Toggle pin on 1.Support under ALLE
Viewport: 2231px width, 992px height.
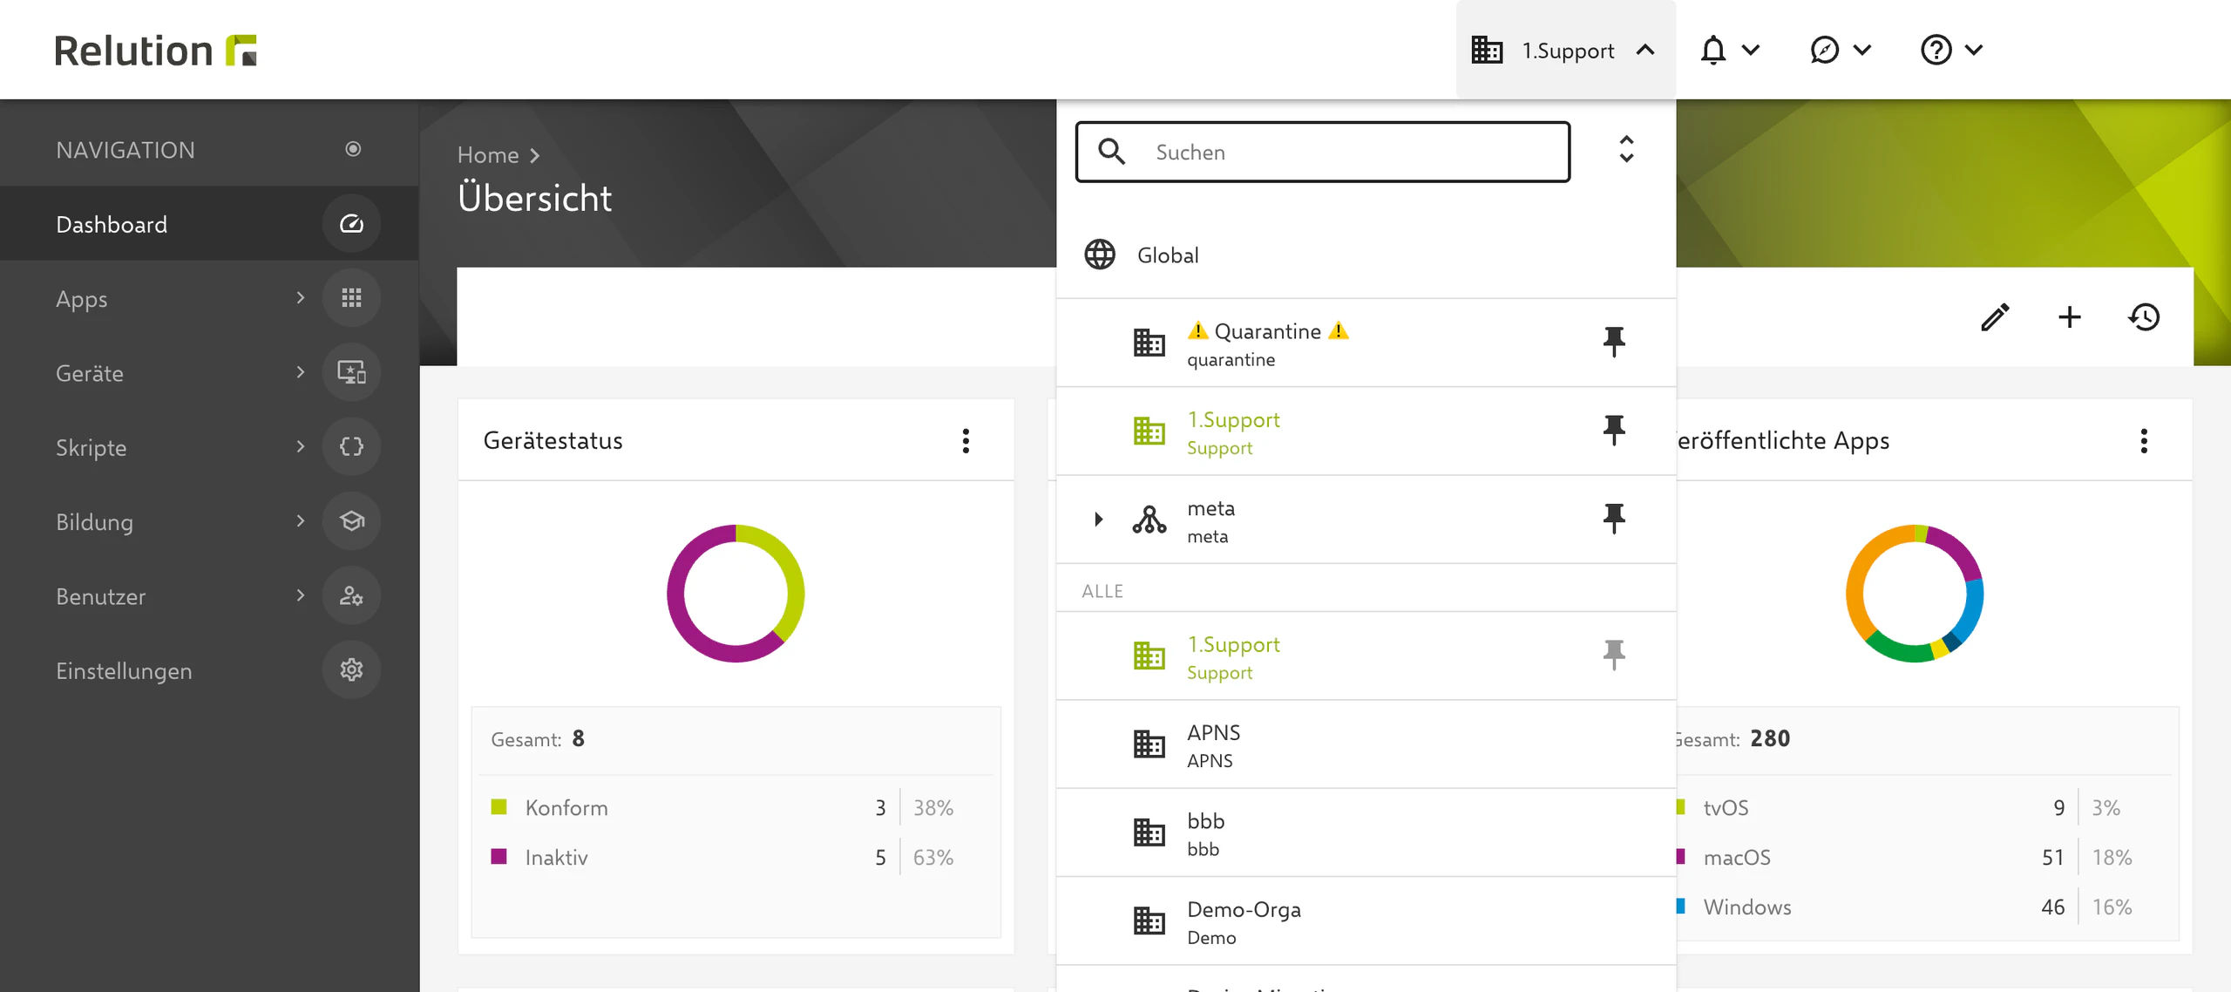pos(1614,655)
